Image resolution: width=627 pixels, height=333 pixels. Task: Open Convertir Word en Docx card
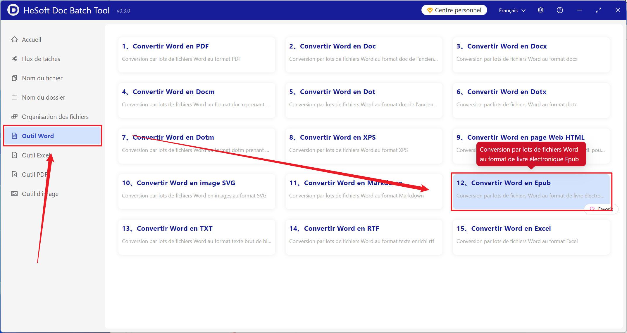[531, 55]
